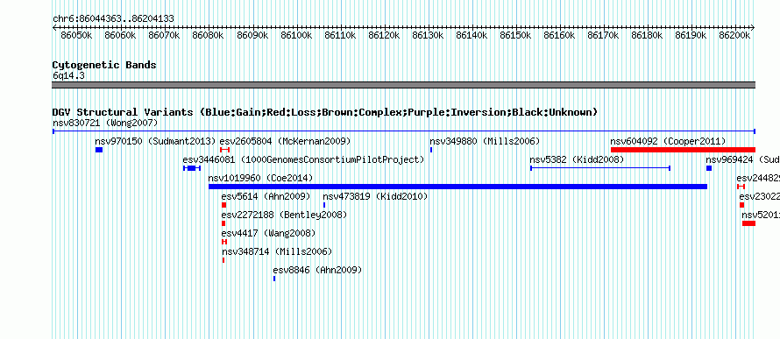The width and height of the screenshot is (780, 339).
Task: Click the 86150k ruler position label
Action: click(515, 35)
